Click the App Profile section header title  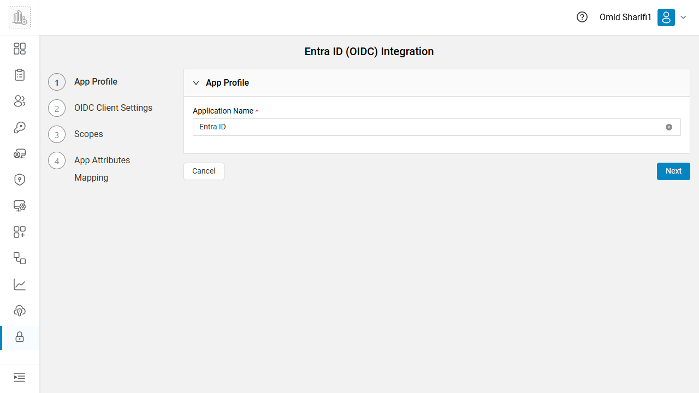click(x=227, y=83)
